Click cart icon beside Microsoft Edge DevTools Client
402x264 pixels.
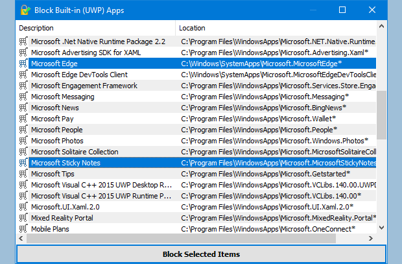coord(23,75)
